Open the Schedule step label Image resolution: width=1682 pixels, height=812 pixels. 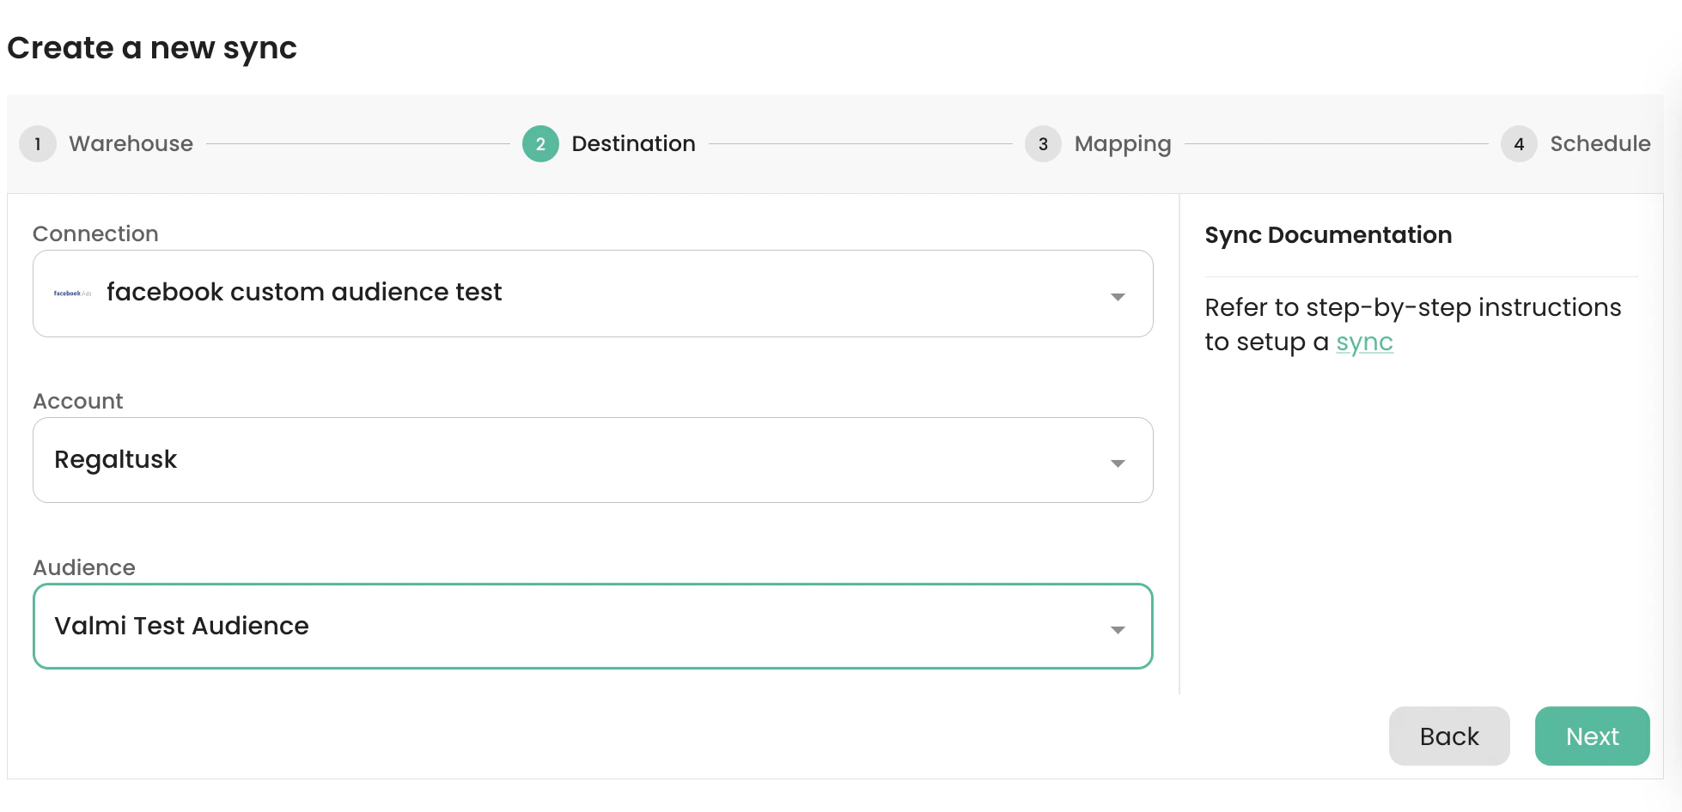[1600, 144]
